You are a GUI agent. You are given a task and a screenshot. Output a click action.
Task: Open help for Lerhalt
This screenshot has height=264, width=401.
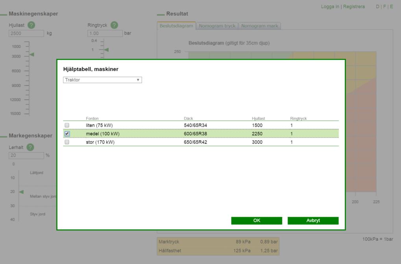[30, 147]
